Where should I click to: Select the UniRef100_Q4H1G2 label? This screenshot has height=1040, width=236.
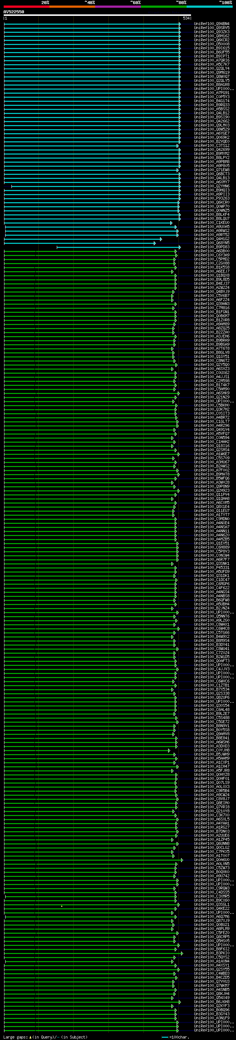point(212,239)
